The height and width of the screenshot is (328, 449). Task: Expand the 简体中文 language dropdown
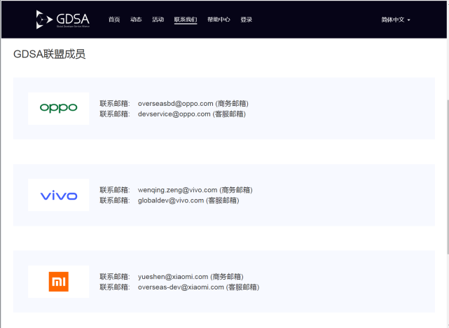(x=396, y=20)
